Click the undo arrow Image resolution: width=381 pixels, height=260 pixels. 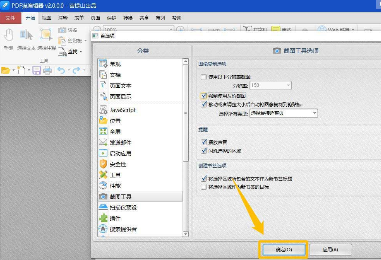(x=61, y=70)
